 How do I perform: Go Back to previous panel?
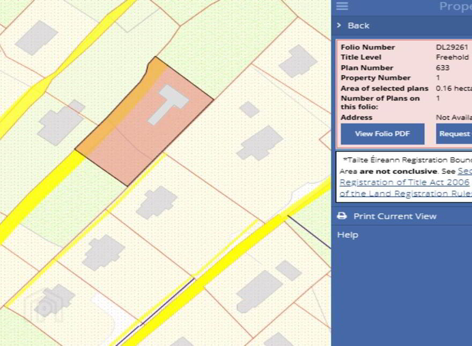358,26
